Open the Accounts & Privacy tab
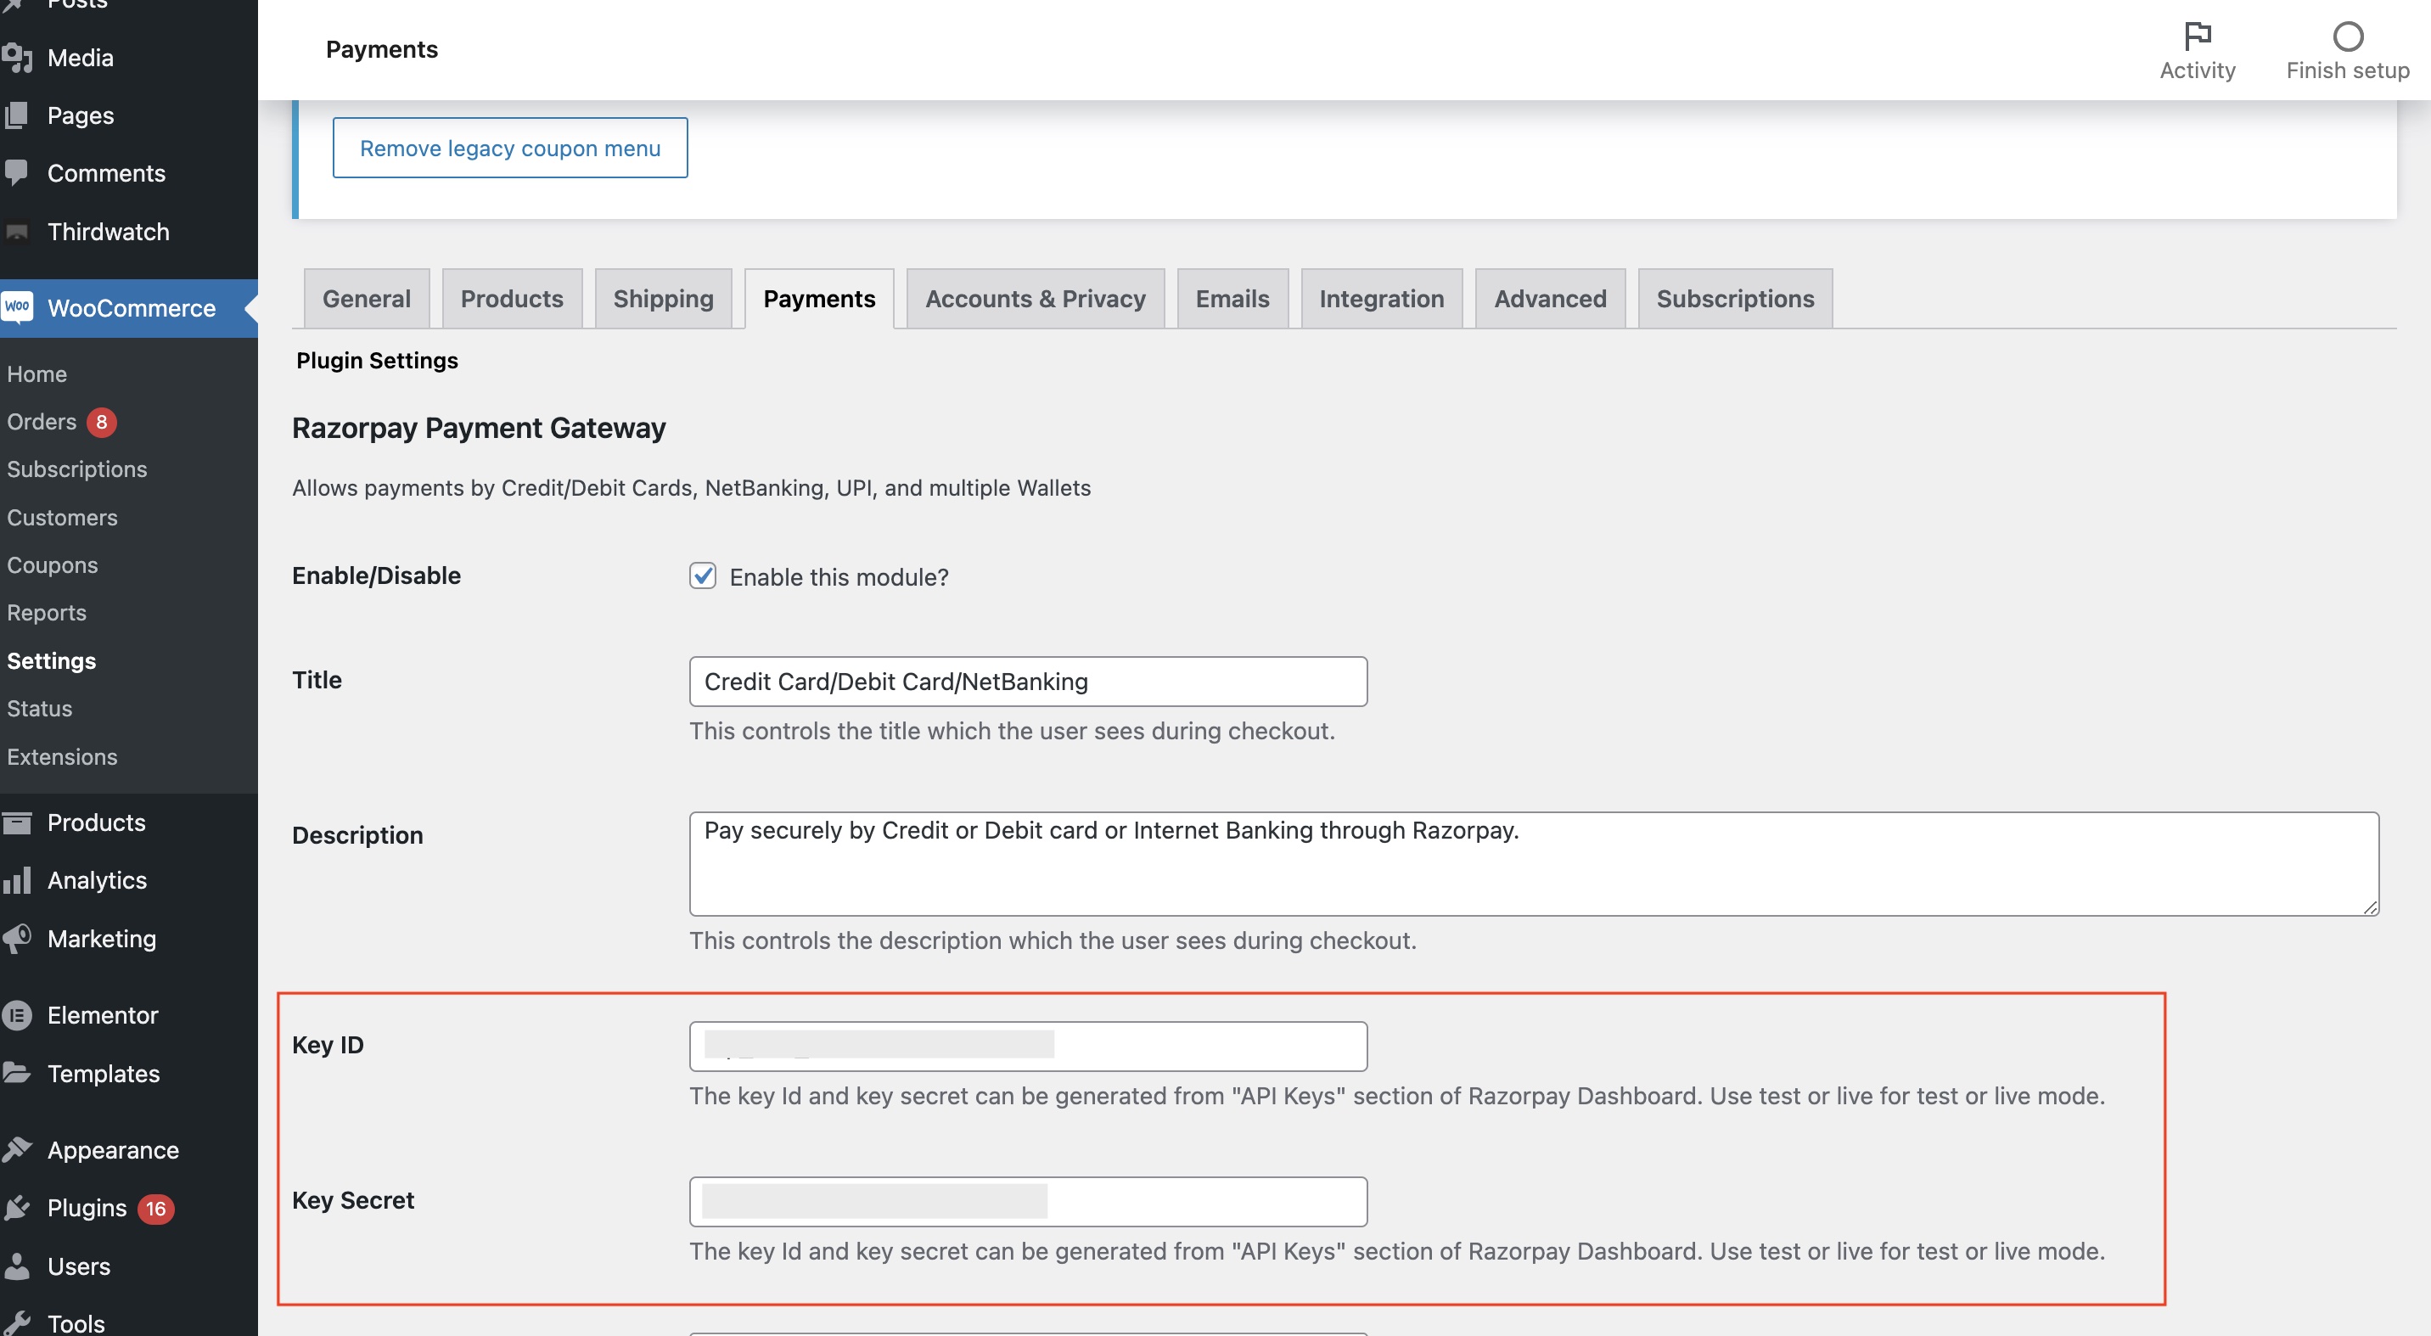2431x1336 pixels. pyautogui.click(x=1036, y=298)
